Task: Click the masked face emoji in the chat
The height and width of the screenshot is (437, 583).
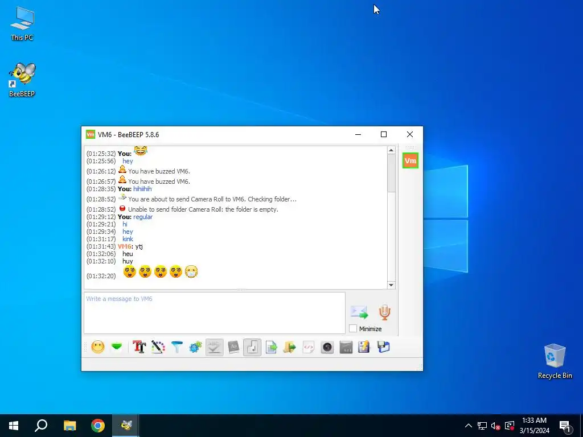Action: 191,271
